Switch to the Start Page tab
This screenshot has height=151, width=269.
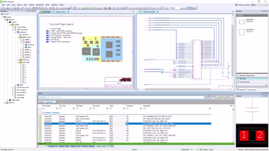click(46, 12)
